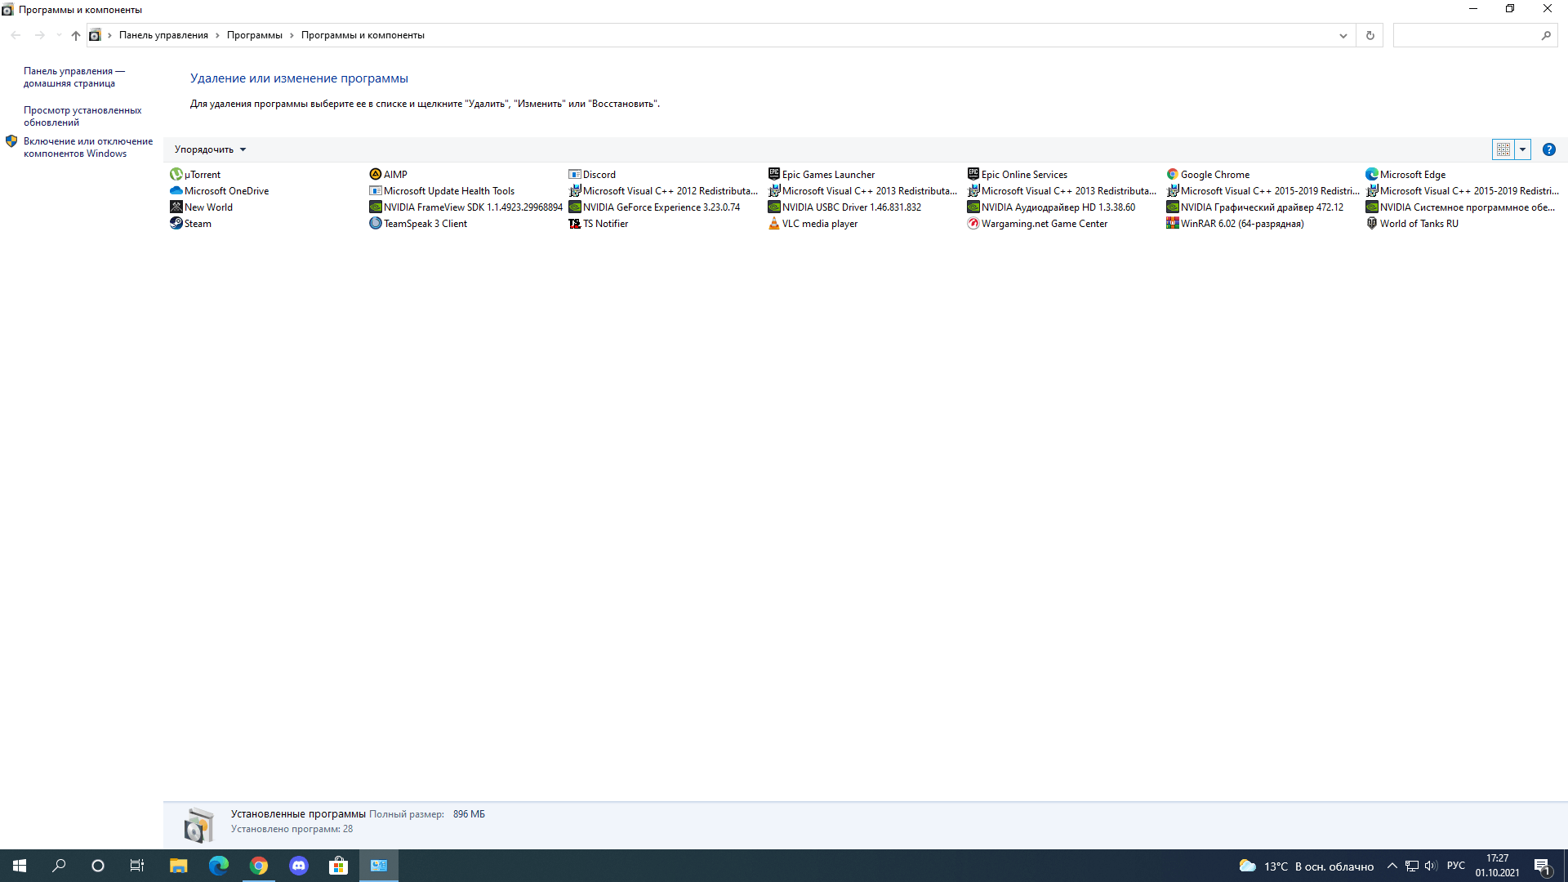Expand breadcrumb arrow after Панель управления
The height and width of the screenshot is (882, 1568).
(217, 35)
